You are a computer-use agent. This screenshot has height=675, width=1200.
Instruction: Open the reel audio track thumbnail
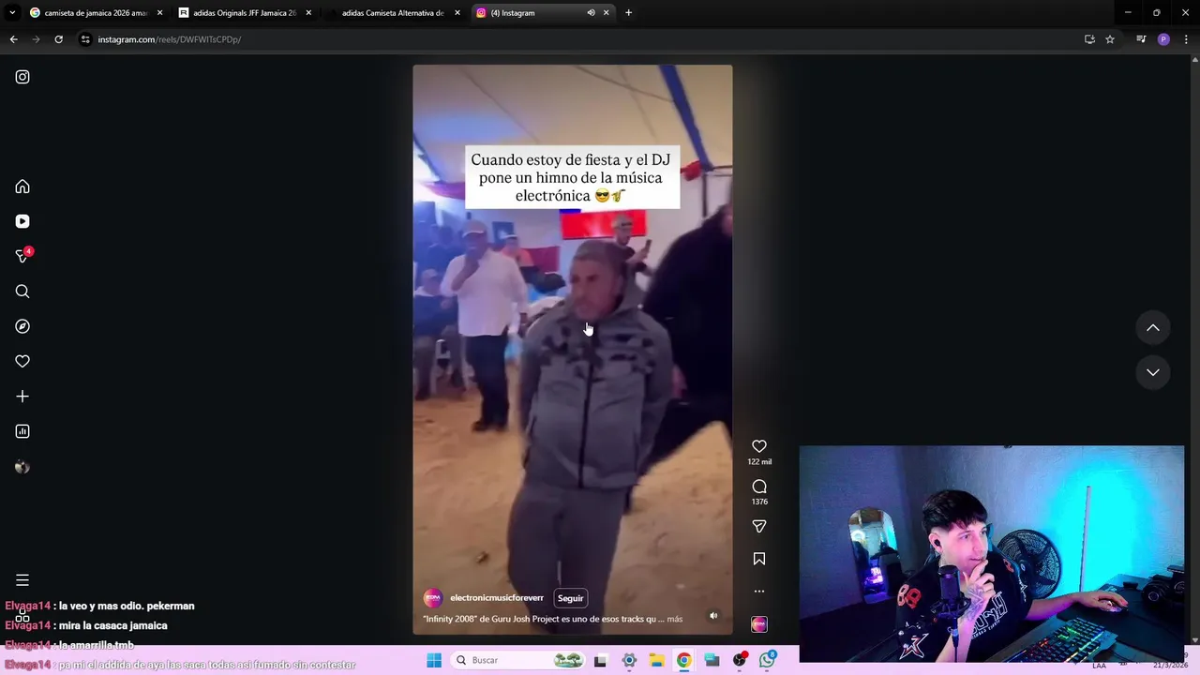click(759, 624)
